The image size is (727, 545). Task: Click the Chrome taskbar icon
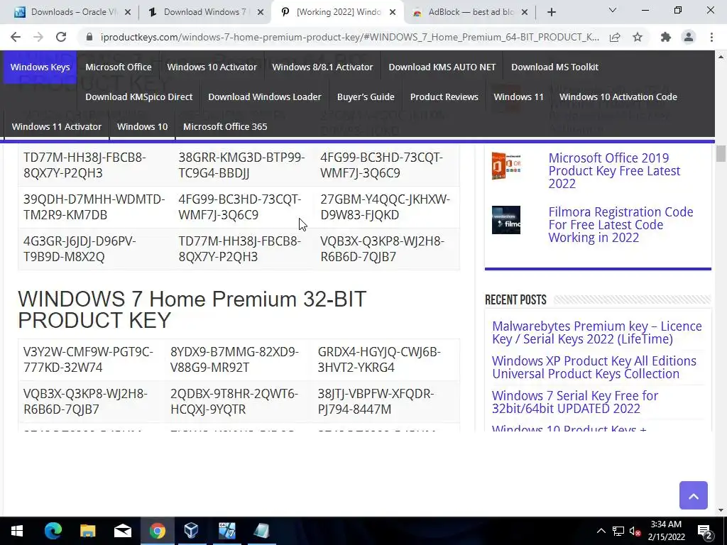157,531
